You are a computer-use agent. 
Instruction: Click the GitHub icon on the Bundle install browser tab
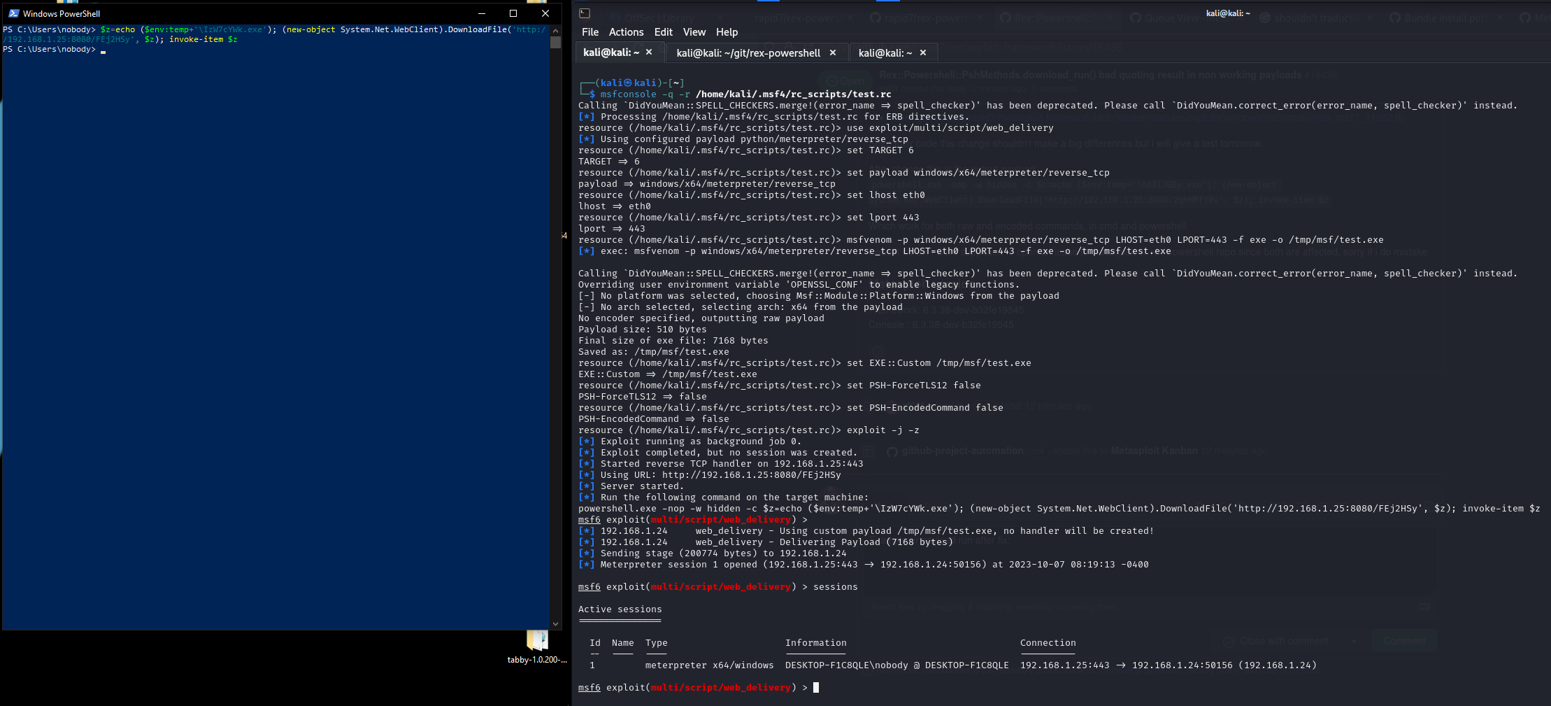pos(1396,18)
